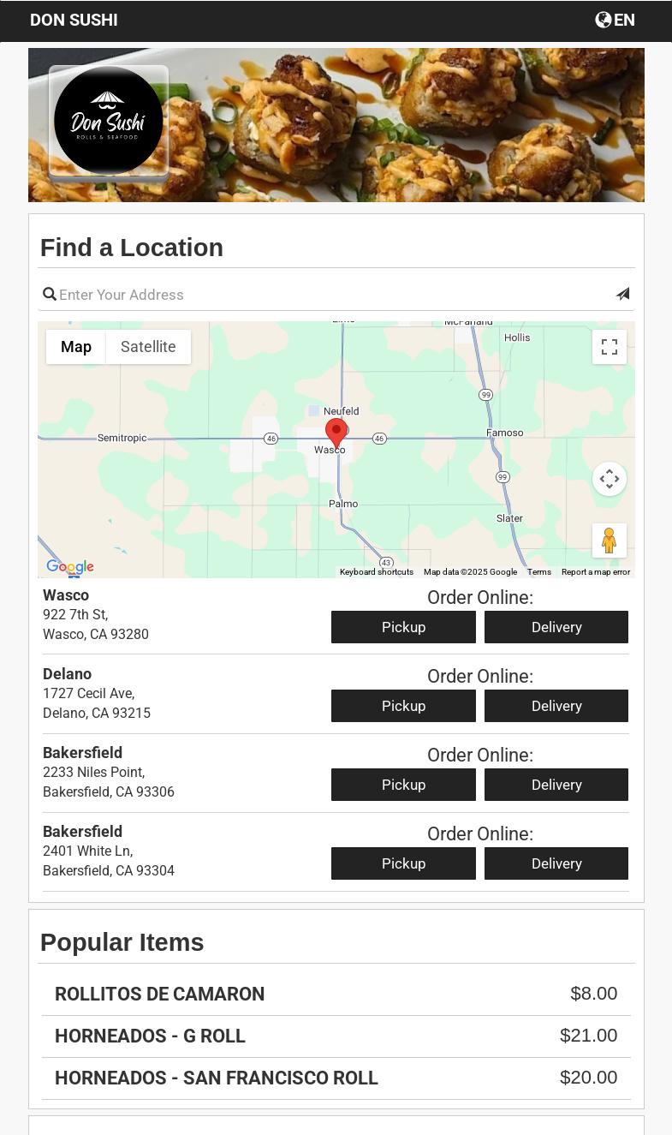Toggle fullscreen map view
This screenshot has width=672, height=1135.
[x=610, y=347]
